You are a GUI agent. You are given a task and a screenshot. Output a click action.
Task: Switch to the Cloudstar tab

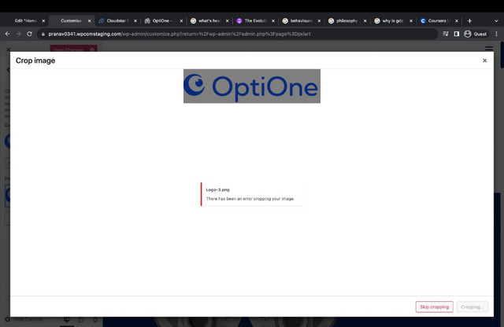(x=117, y=21)
